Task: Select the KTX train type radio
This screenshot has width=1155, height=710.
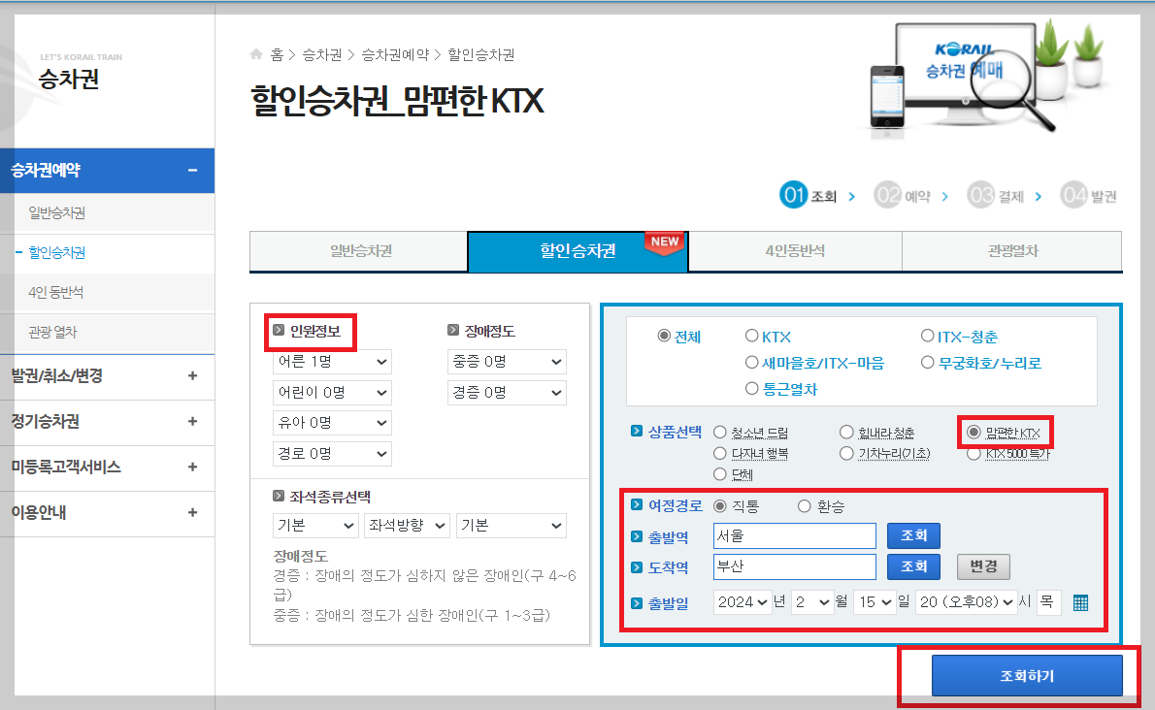Action: pos(751,337)
